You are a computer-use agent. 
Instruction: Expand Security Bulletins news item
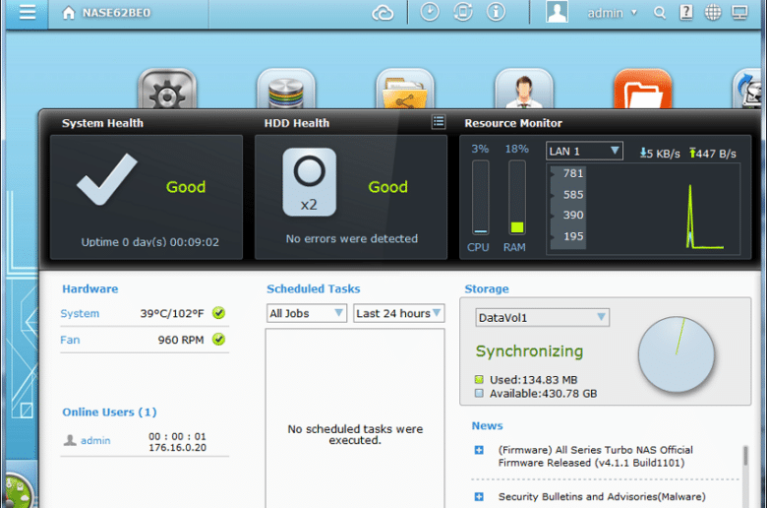[479, 497]
